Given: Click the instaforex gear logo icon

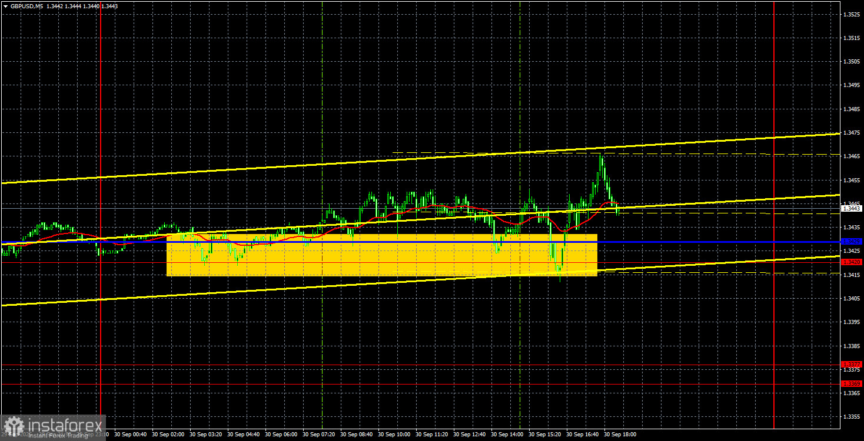Looking at the screenshot, I should (x=13, y=426).
